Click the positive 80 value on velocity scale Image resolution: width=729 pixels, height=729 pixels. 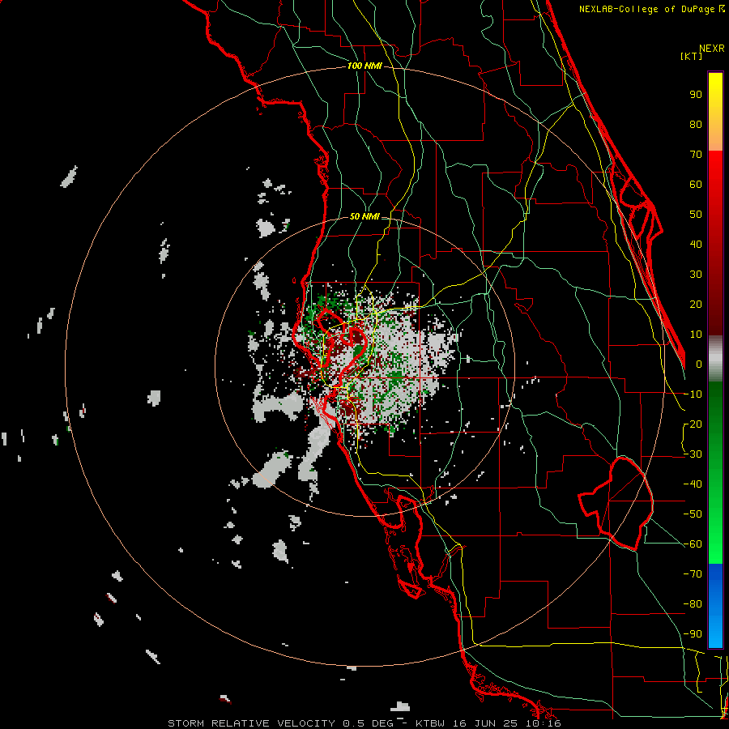tap(696, 125)
